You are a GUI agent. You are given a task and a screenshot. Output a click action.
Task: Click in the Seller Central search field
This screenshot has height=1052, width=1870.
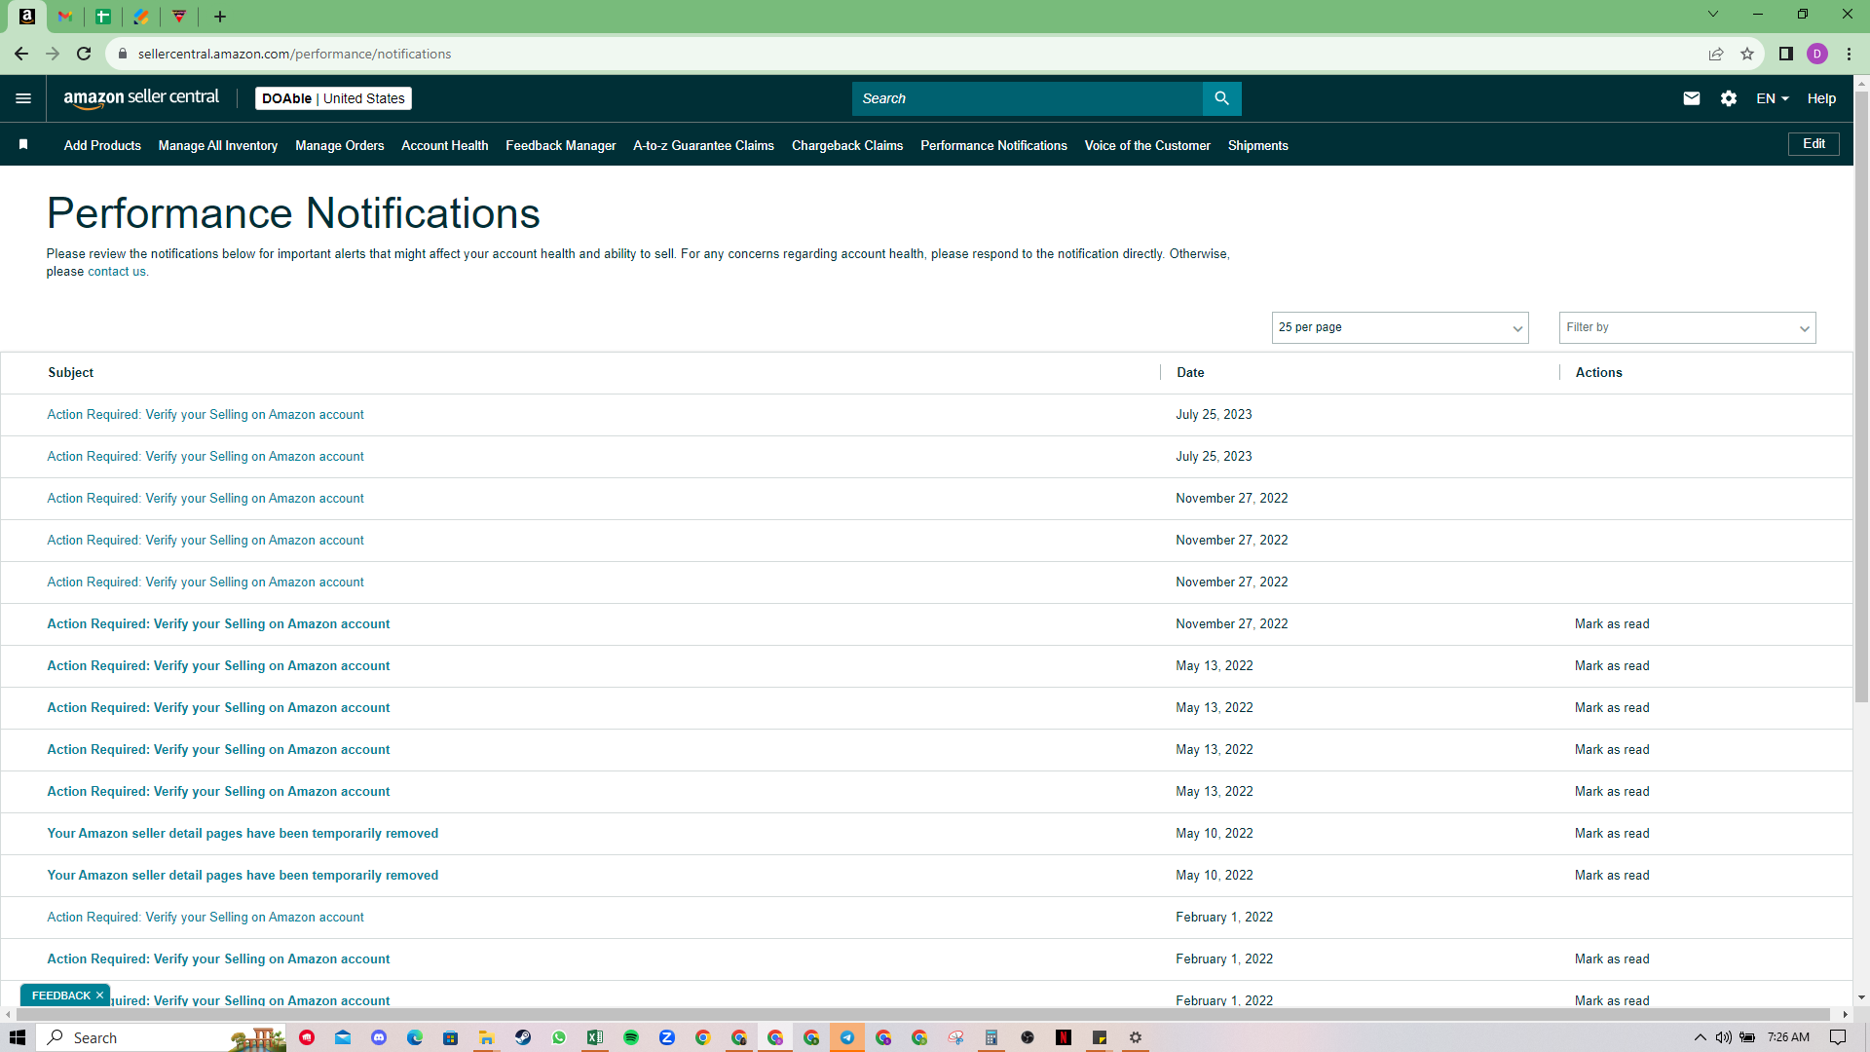1028,98
